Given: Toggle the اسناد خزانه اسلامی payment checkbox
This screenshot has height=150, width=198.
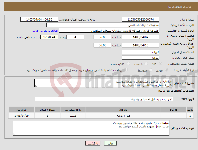Looking at the screenshot, I should [126, 70].
